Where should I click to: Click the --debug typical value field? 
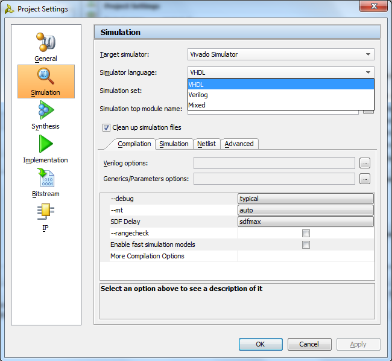coord(306,199)
